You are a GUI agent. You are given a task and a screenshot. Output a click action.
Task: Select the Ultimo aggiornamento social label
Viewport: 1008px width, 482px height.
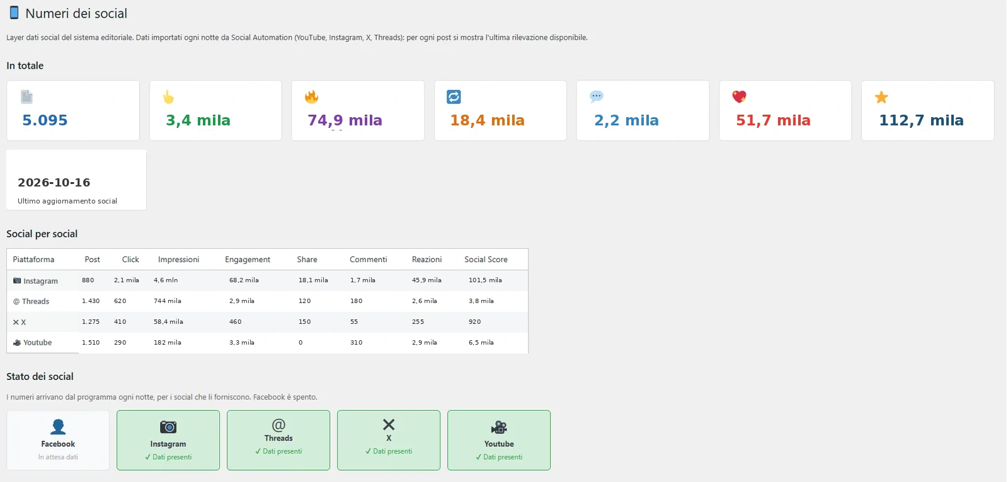tap(67, 201)
